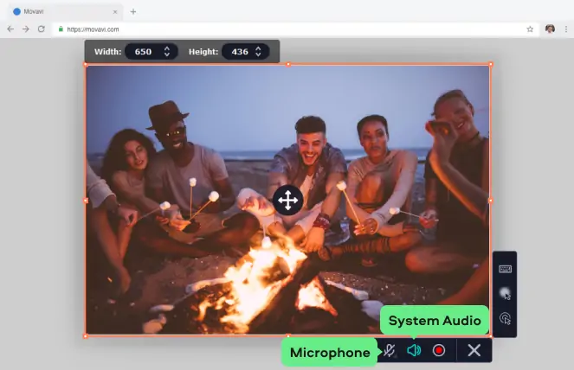Image resolution: width=574 pixels, height=370 pixels.
Task: Start recording with the red record button
Action: pyautogui.click(x=439, y=351)
